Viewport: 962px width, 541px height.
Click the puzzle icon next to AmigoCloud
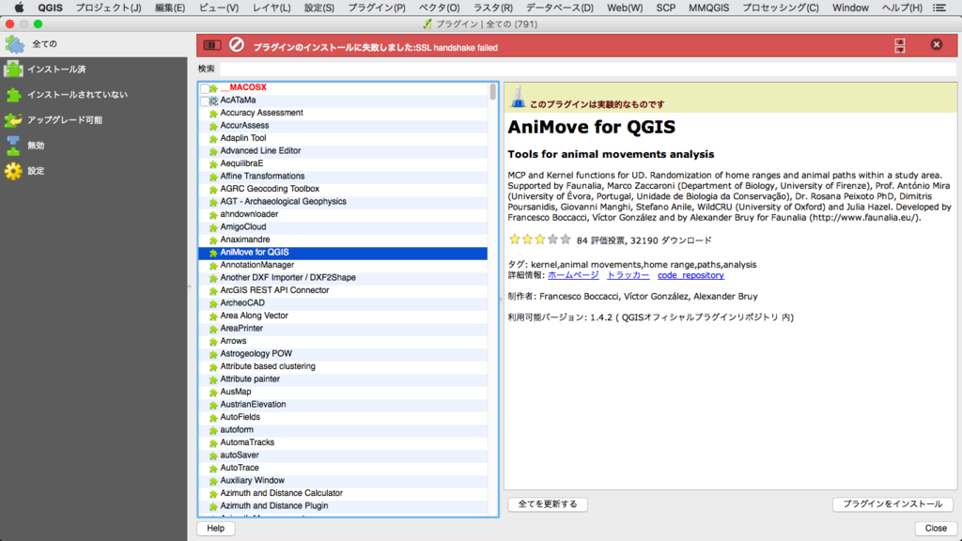(x=213, y=227)
